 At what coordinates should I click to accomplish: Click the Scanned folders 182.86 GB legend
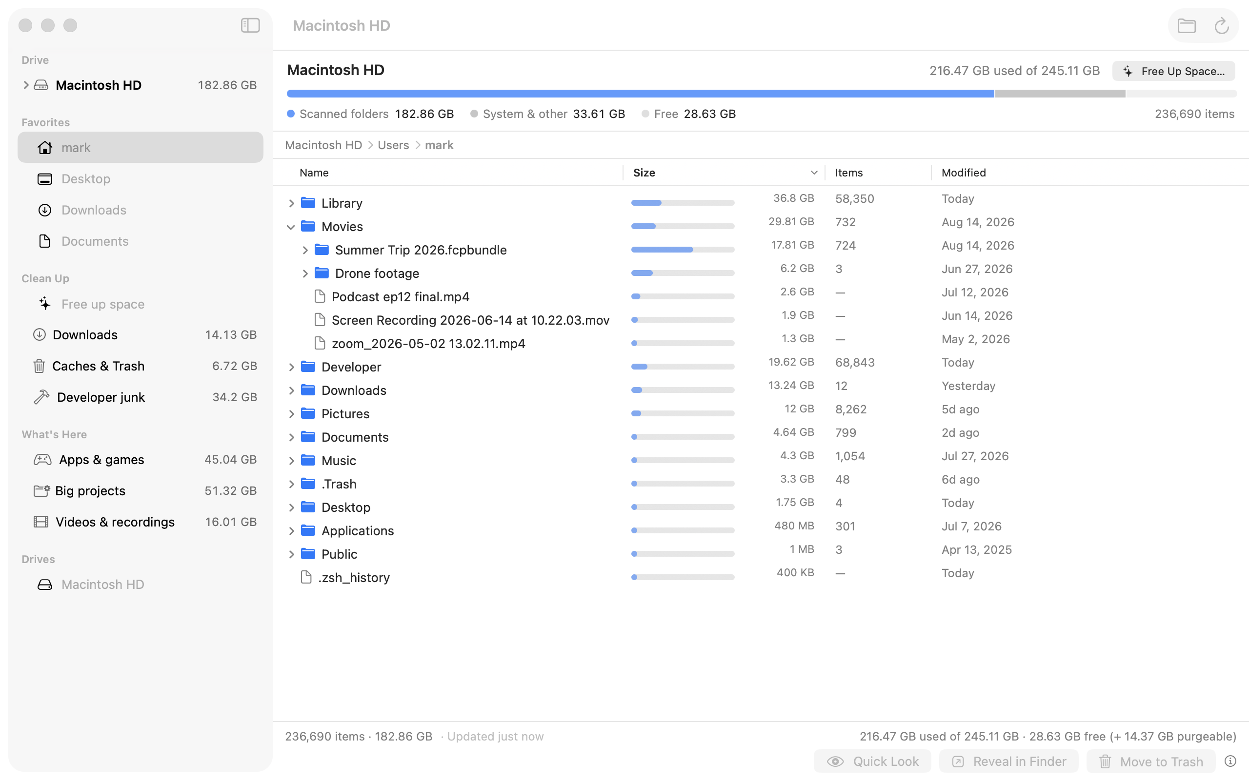[371, 114]
